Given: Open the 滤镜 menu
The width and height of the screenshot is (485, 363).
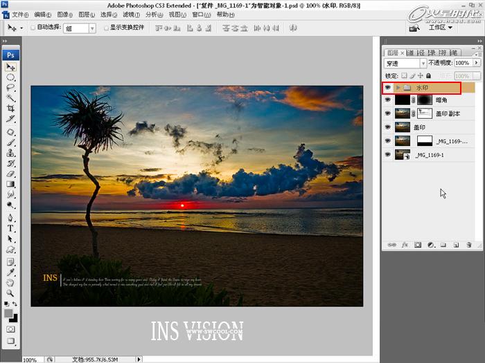Looking at the screenshot, I should [131, 15].
